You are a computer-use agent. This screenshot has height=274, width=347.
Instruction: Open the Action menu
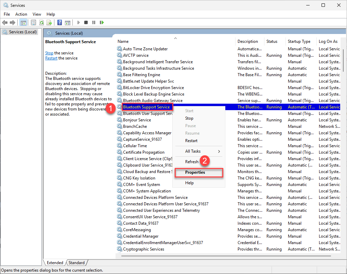coord(21,14)
